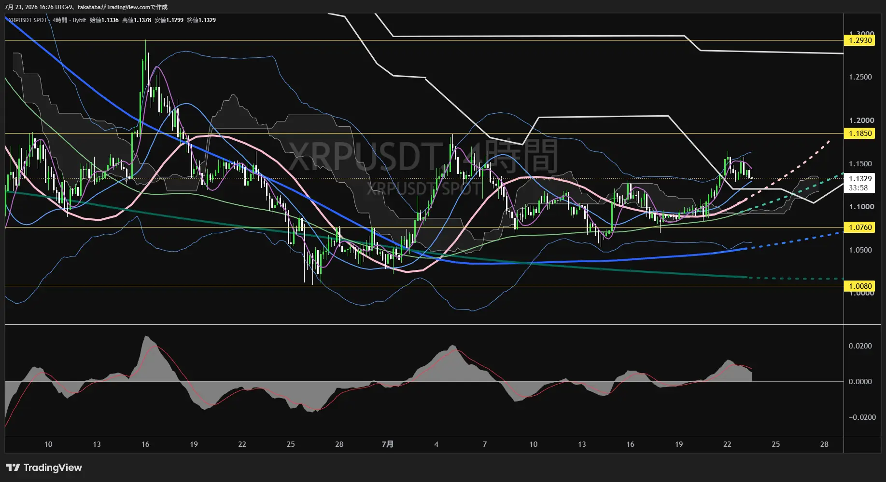Click date 28 at the time axis end

pos(824,444)
